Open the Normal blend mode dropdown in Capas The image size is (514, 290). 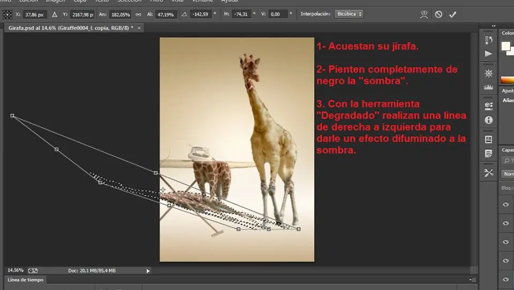[x=508, y=174]
